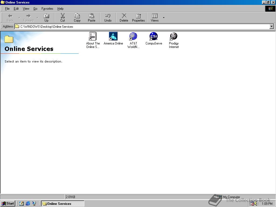The width and height of the screenshot is (276, 207).
Task: Click the 1:09 PM clock
Action: point(267,204)
